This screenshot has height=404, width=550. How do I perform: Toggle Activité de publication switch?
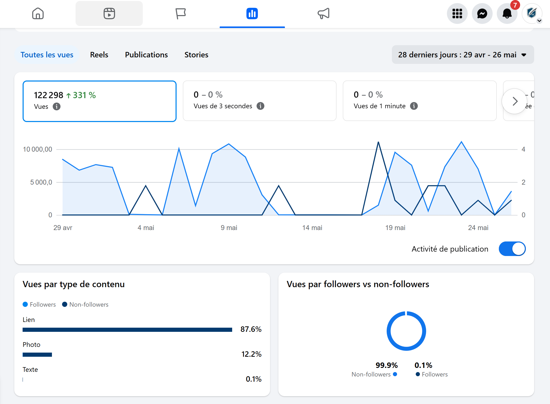(512, 249)
